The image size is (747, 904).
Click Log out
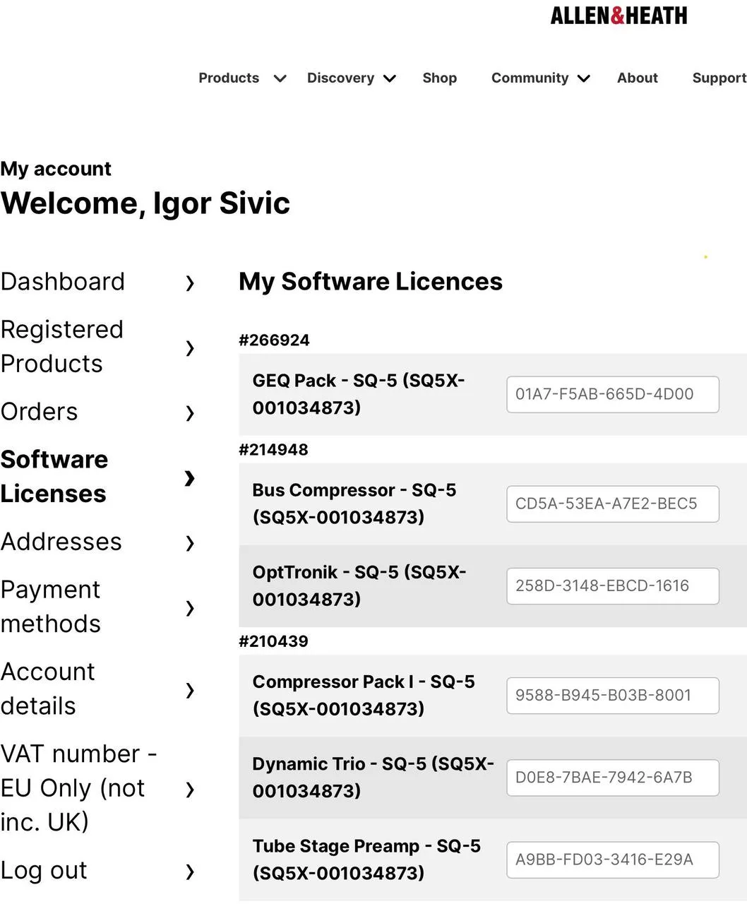44,870
